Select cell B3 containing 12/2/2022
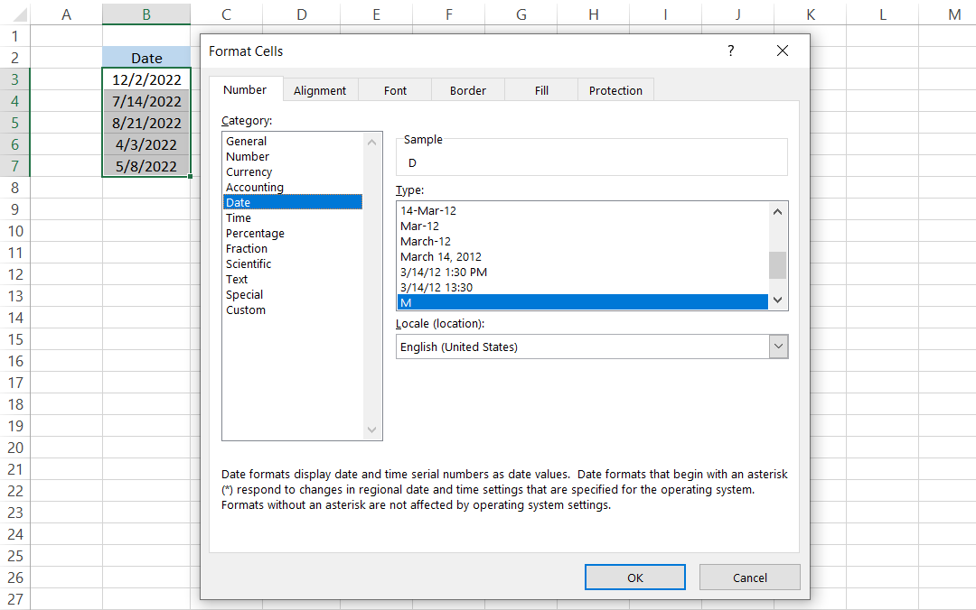The image size is (976, 610). [146, 79]
